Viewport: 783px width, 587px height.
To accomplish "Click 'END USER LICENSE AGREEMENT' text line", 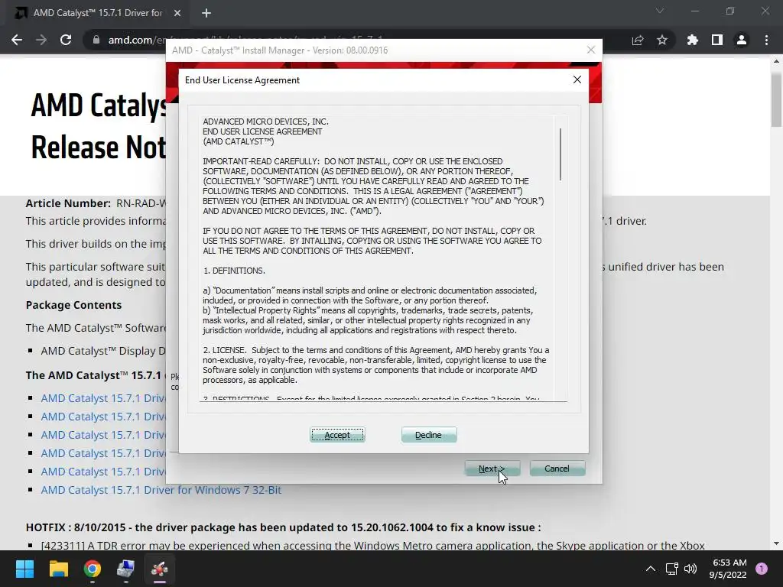I will (262, 131).
